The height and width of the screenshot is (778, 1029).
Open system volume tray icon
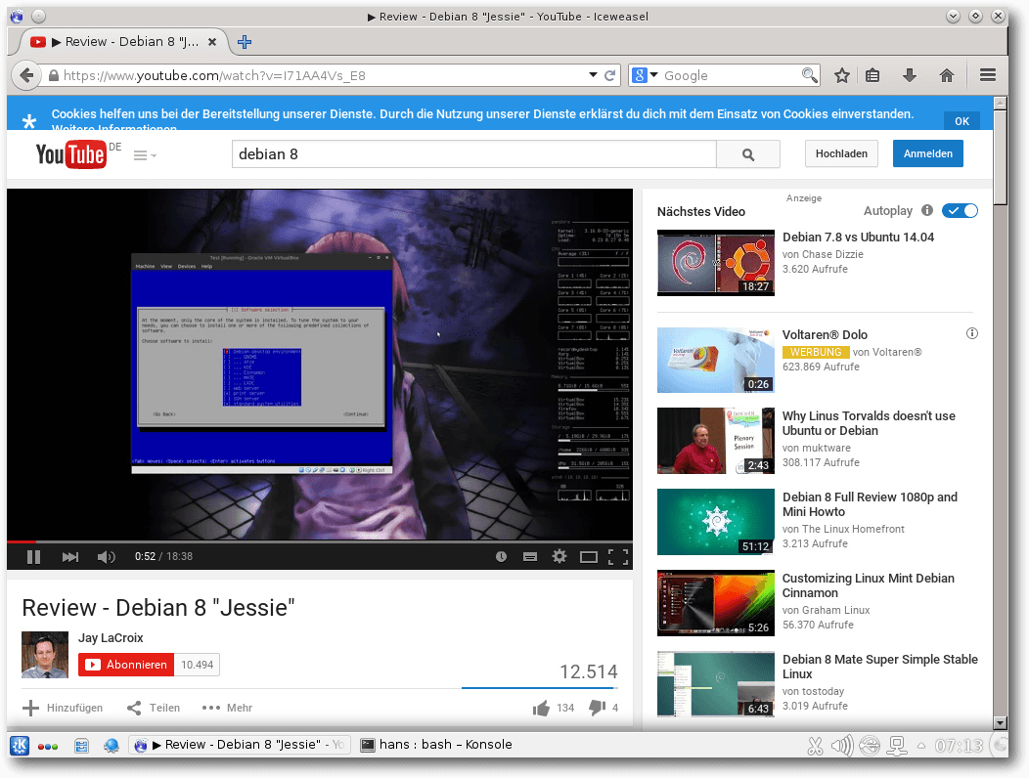click(x=842, y=745)
